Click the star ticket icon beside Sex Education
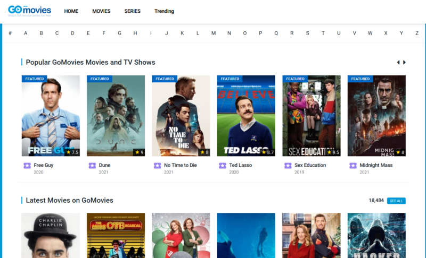 tap(288, 166)
